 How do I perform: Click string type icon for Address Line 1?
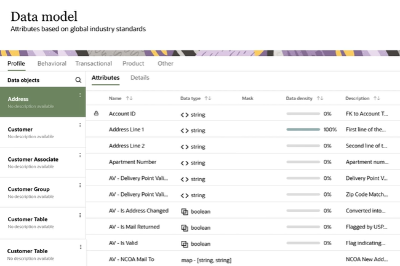185,131
